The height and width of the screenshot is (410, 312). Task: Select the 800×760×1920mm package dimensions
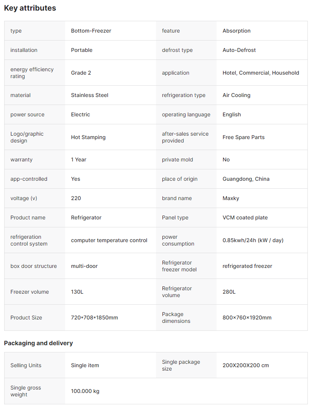click(x=247, y=318)
